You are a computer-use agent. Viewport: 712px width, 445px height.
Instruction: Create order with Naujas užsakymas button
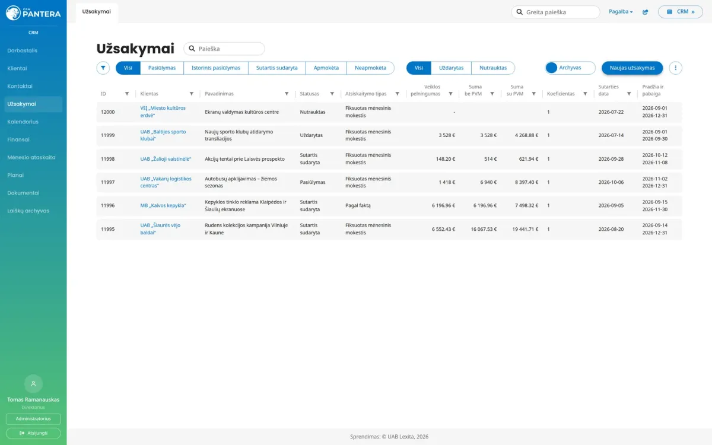[632, 68]
